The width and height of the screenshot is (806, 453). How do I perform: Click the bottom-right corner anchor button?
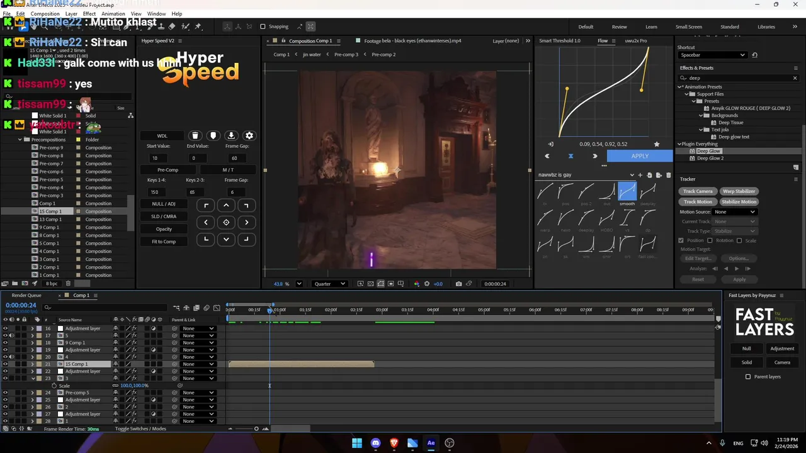(246, 239)
